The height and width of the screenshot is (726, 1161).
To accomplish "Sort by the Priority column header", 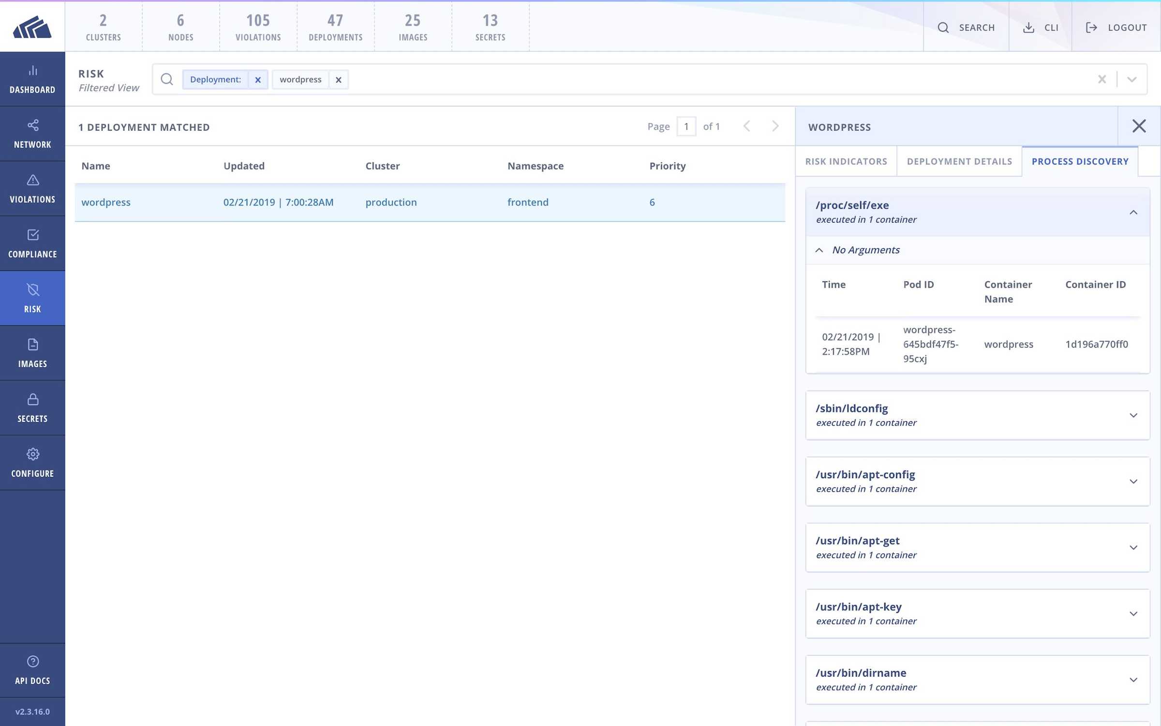I will 668,166.
